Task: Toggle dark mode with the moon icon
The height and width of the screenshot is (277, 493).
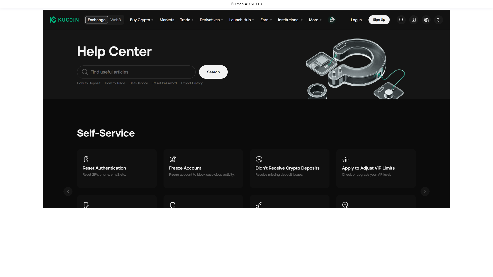Action: pos(439,20)
